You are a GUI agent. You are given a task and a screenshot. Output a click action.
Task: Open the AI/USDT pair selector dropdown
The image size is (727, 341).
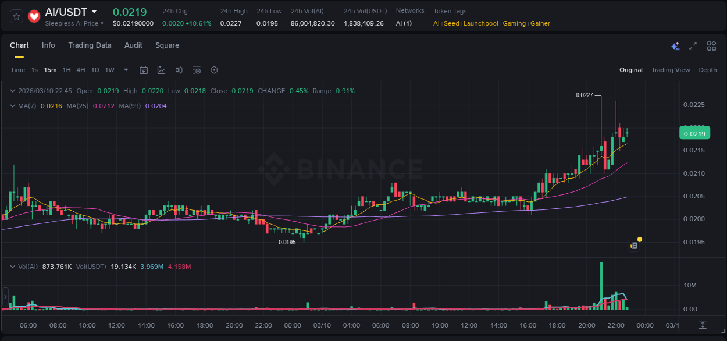93,11
